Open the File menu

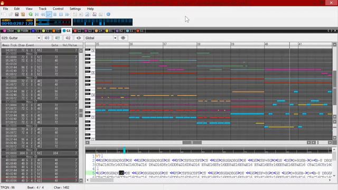(5, 8)
